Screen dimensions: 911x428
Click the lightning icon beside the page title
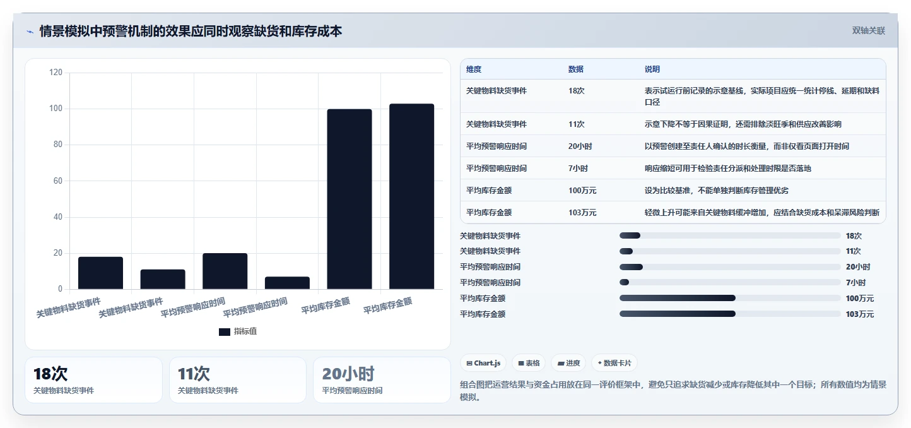coord(30,32)
